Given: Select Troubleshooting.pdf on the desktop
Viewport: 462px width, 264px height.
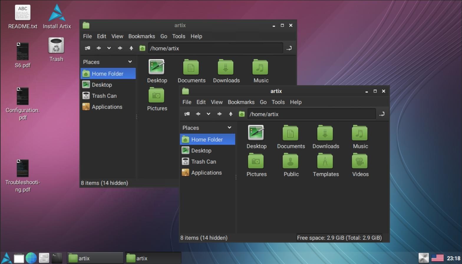Looking at the screenshot, I should (x=23, y=176).
